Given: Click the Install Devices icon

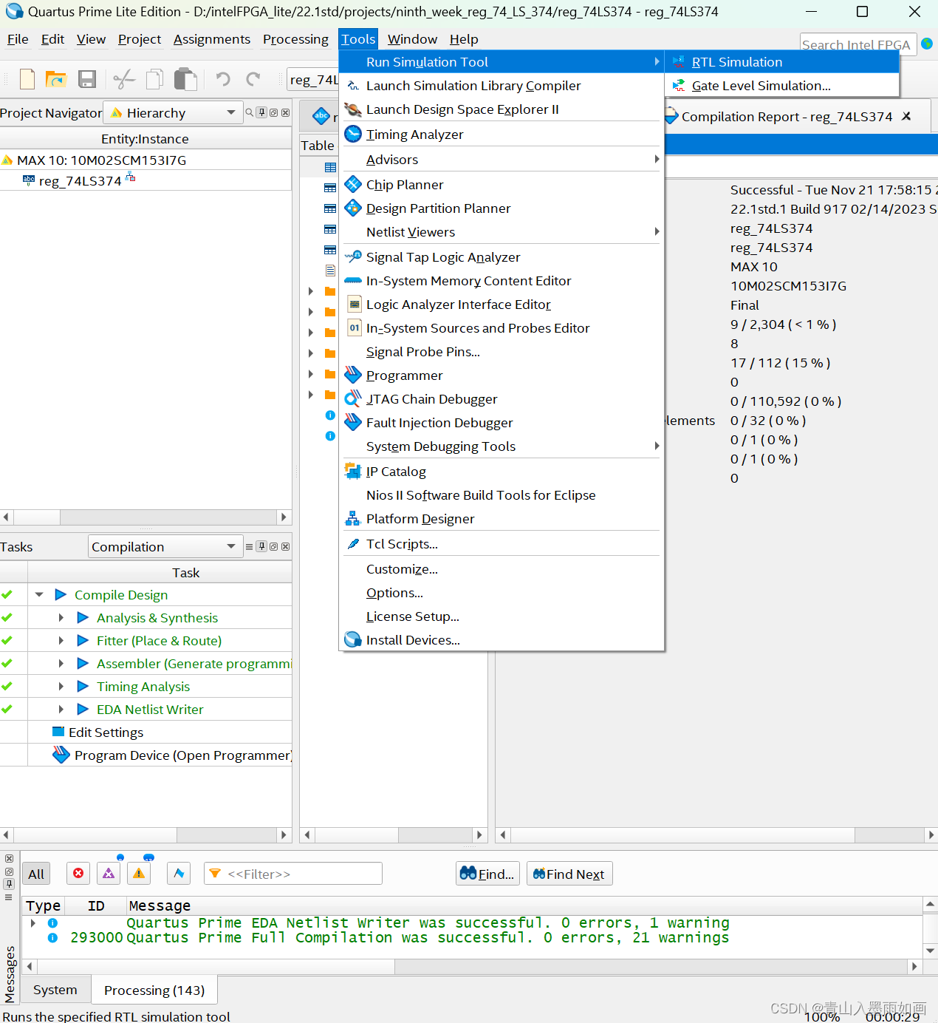Looking at the screenshot, I should (x=354, y=640).
